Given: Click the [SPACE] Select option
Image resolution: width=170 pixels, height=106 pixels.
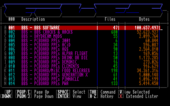Looking at the screenshot, I should tap(71, 92).
